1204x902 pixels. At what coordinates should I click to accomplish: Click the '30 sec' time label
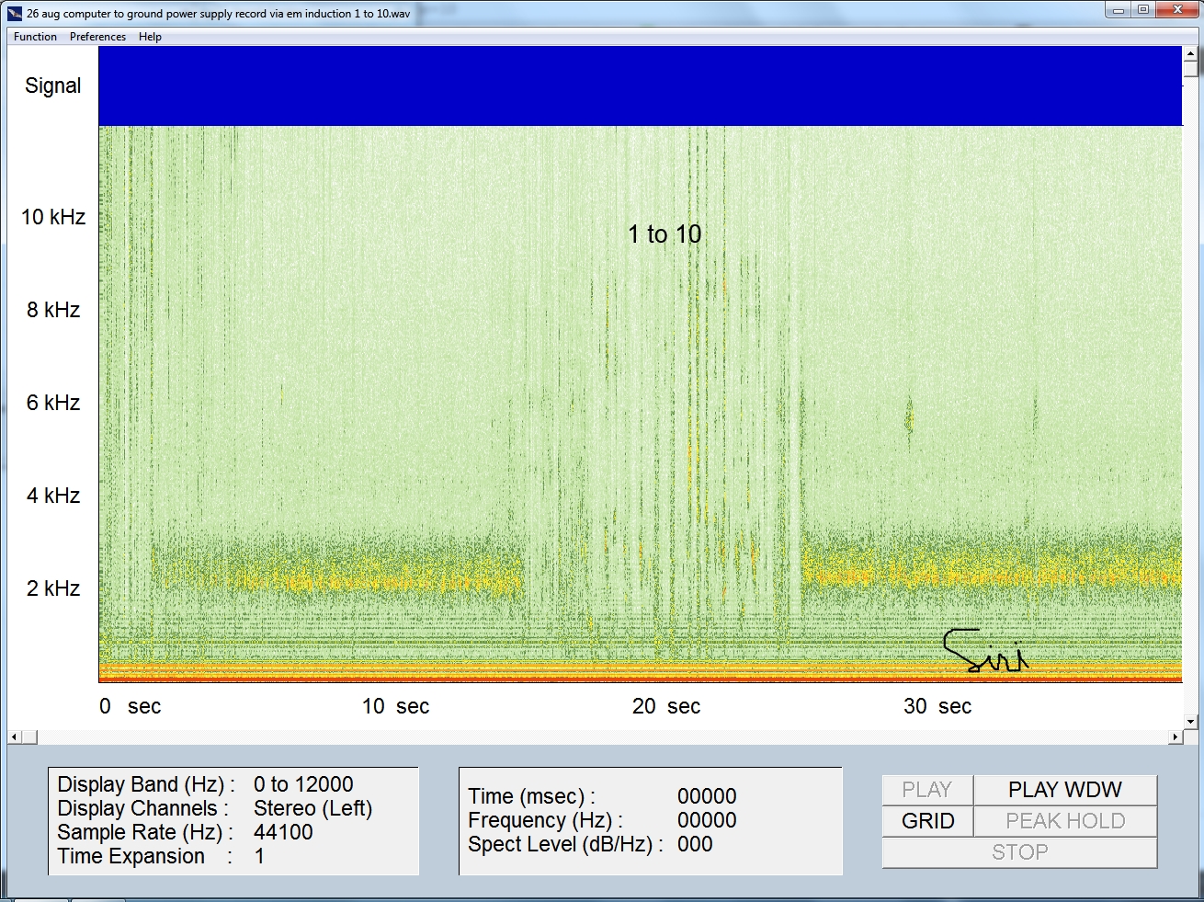point(937,706)
